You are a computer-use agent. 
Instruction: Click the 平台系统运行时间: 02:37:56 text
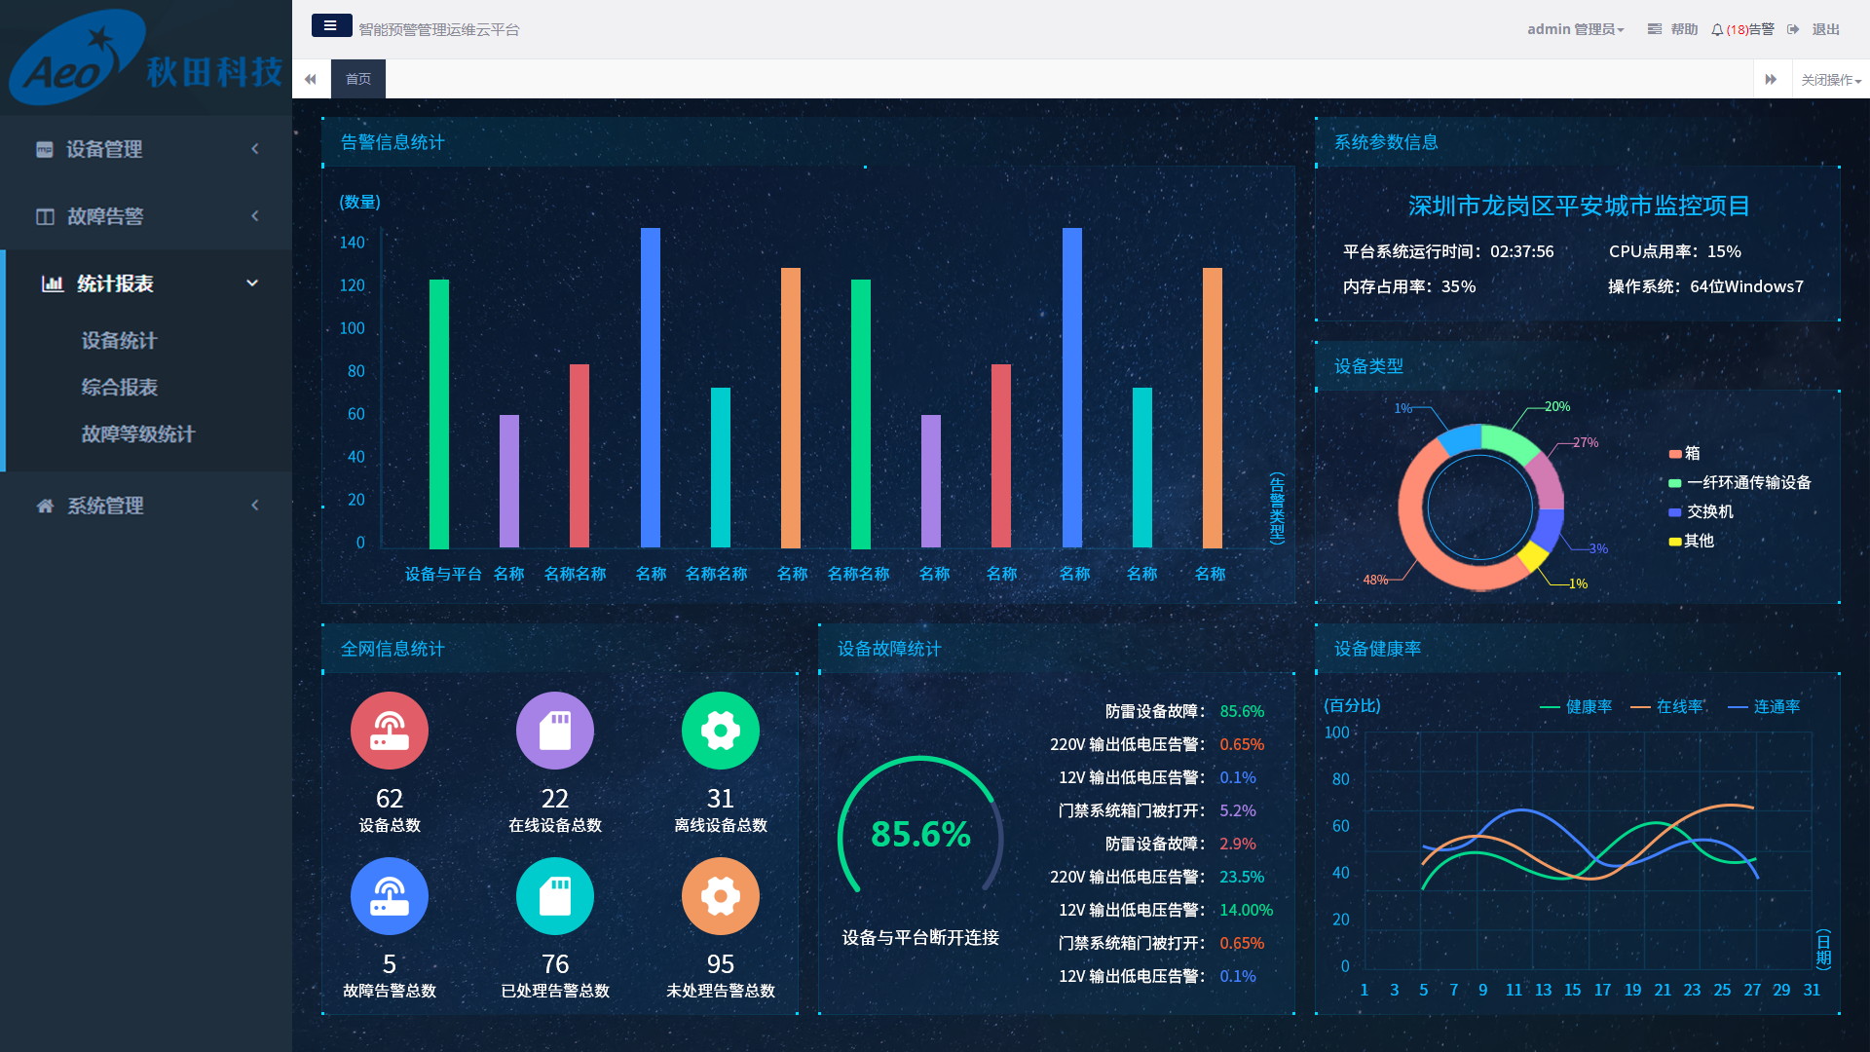coord(1448,252)
